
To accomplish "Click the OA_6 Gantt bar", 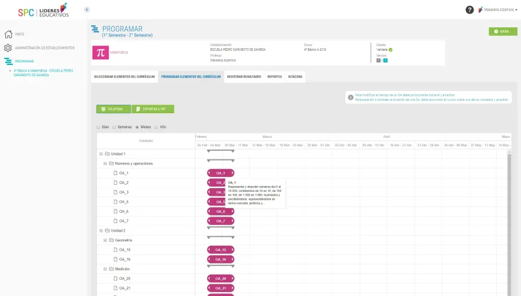I will tap(221, 211).
